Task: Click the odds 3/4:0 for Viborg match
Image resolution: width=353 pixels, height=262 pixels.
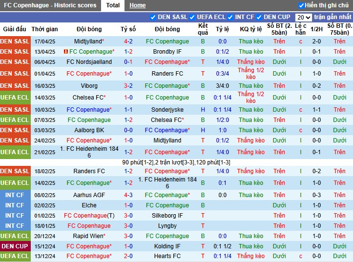Action: point(223,86)
